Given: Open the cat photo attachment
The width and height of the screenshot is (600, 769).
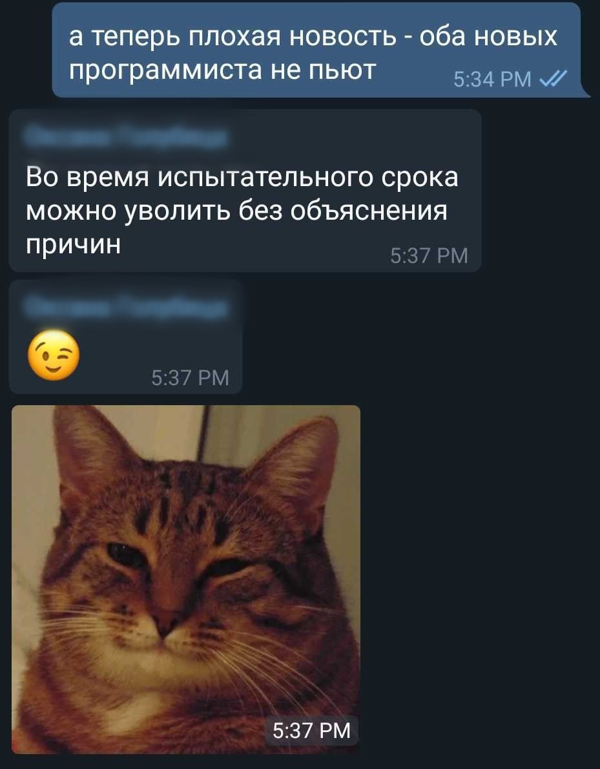Looking at the screenshot, I should point(186,579).
